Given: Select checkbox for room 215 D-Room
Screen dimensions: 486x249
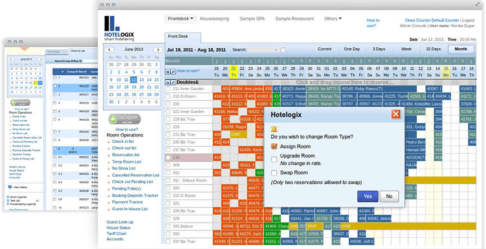Looking at the screenshot, I should point(168,96).
